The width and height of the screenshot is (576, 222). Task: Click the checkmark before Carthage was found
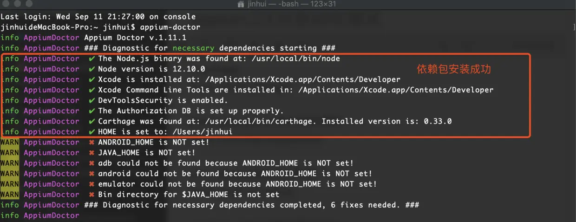coord(92,121)
